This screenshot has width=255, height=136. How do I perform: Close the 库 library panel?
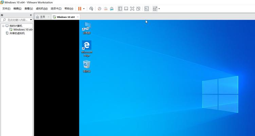pyautogui.click(x=31, y=15)
